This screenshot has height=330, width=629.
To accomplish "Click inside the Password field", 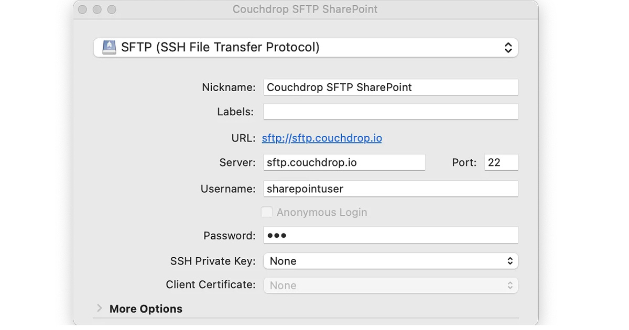I will [x=390, y=235].
